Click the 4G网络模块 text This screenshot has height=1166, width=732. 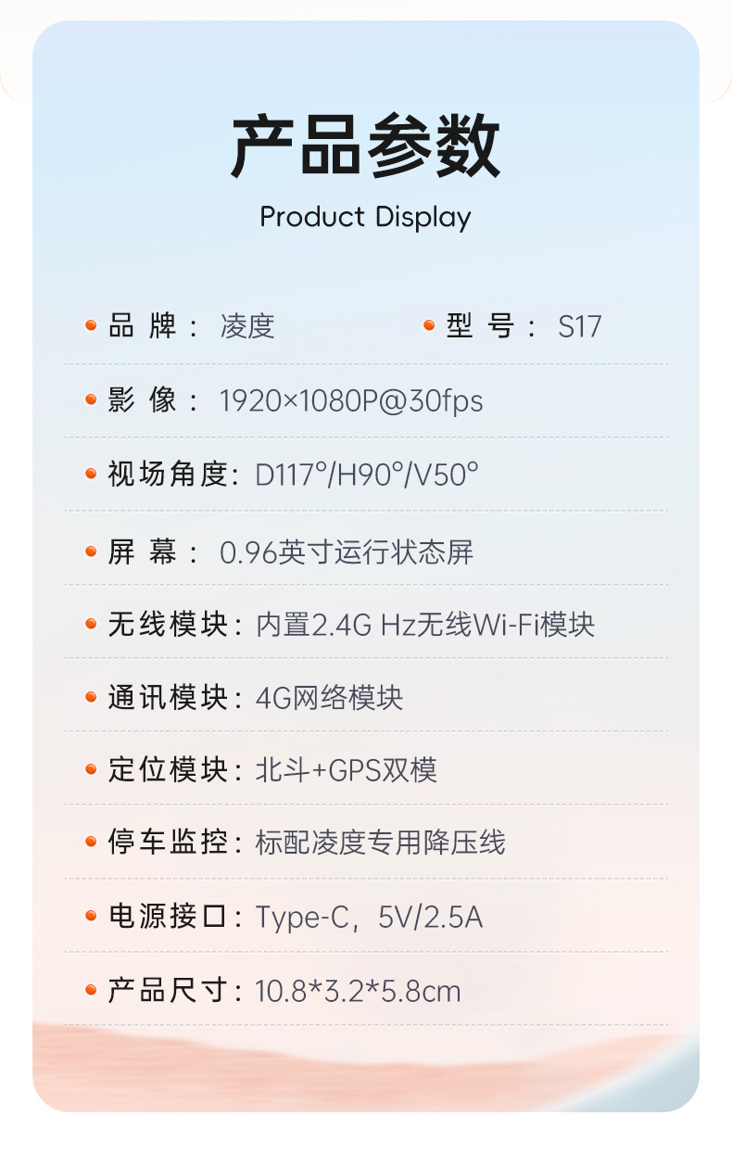pos(329,697)
